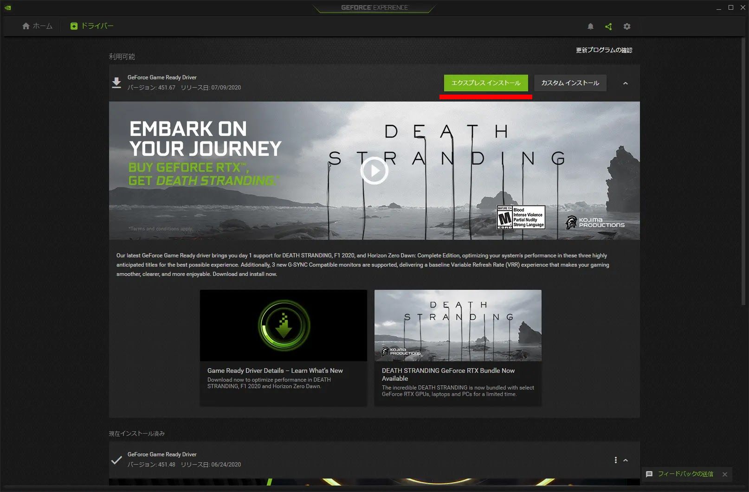Click the feedback speech bubble icon
Screen dimensions: 749x492
point(649,474)
